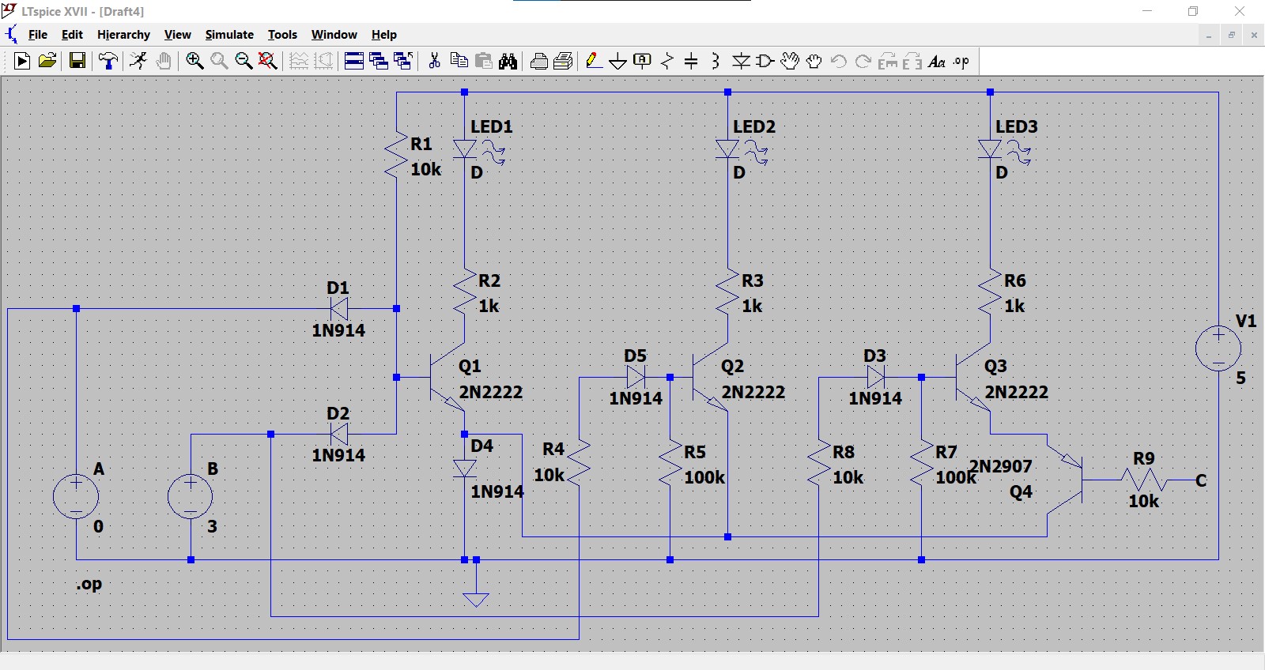1265x670 pixels.
Task: Select the Zoom Out magnifier
Action: tap(244, 61)
